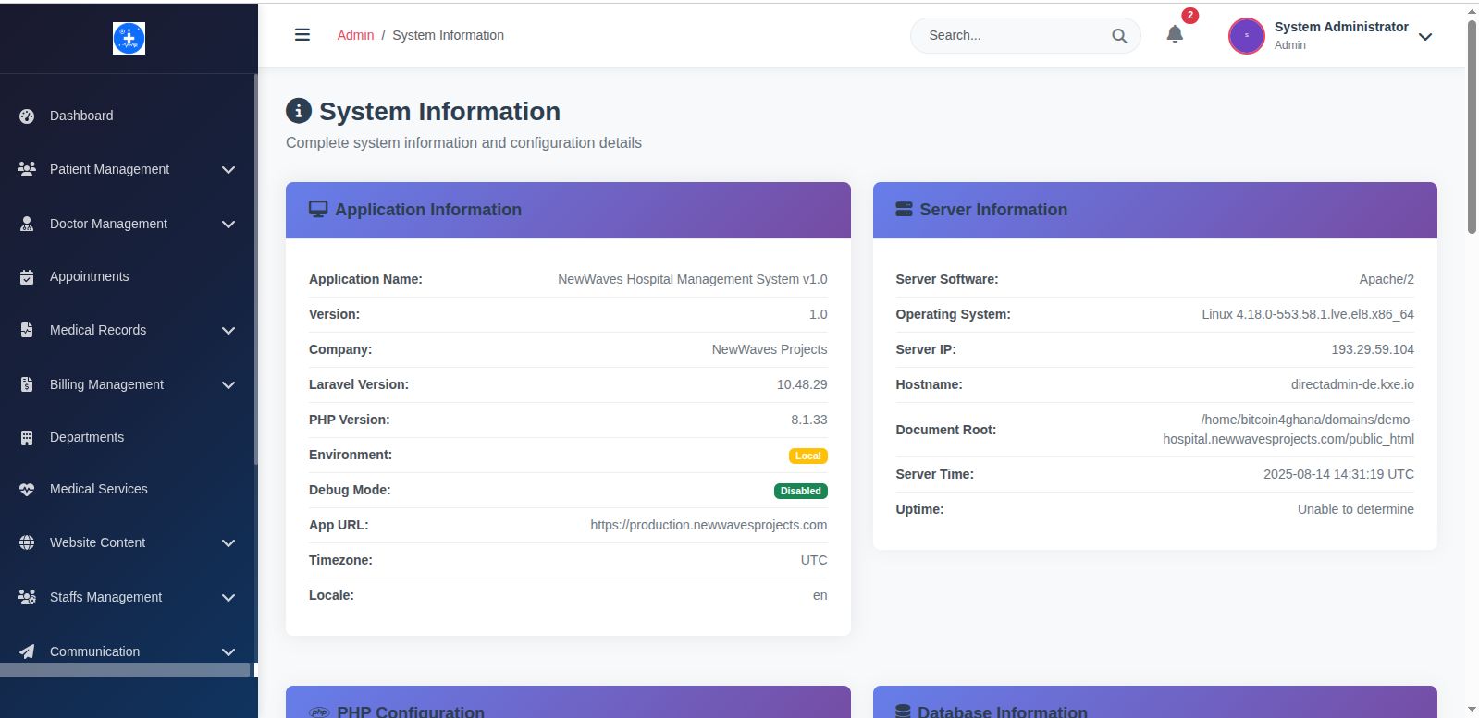Click the Dashboard gauge icon
The width and height of the screenshot is (1479, 718).
point(27,116)
